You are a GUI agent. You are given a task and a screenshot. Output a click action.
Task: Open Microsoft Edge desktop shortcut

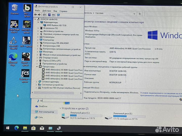tap(13, 59)
